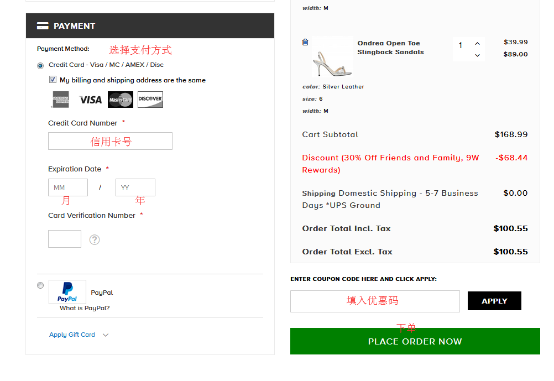
Task: Click the expiration month MM field
Action: click(x=68, y=187)
